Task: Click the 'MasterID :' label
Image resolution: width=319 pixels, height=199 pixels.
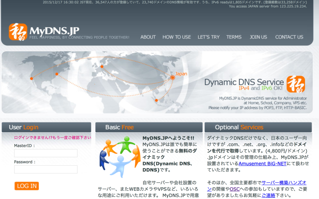Action: point(24,146)
